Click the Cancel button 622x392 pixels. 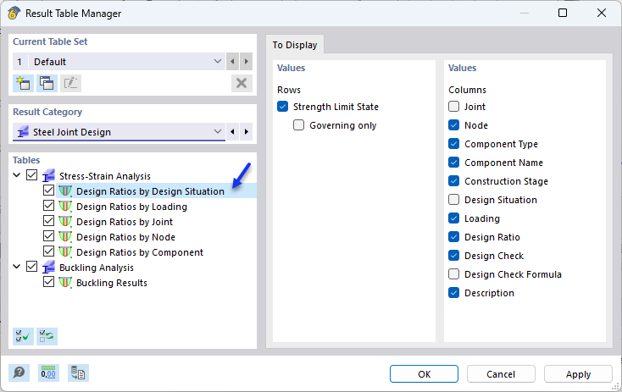[501, 373]
